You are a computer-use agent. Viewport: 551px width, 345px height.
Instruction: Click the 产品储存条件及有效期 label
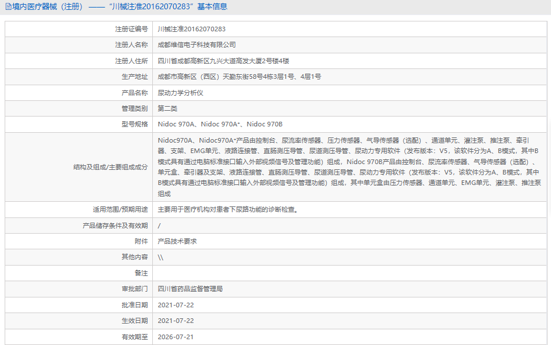point(115,226)
